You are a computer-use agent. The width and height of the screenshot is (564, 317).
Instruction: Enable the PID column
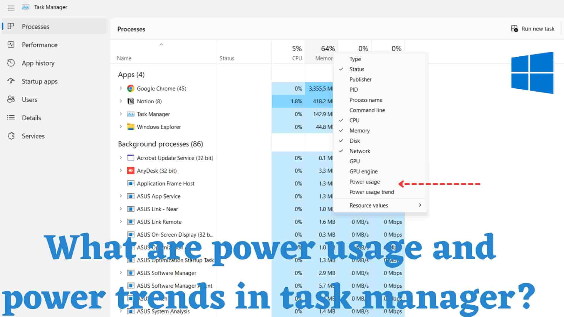point(380,90)
